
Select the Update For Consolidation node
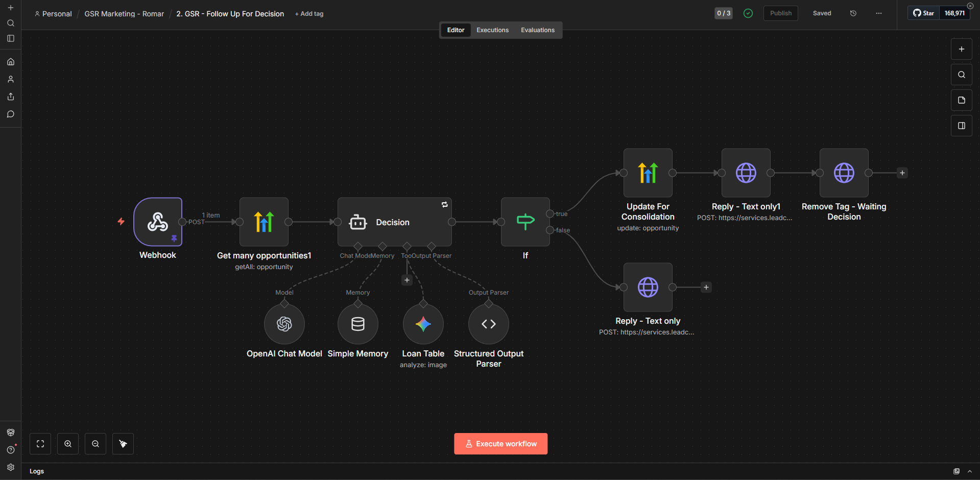pos(648,173)
